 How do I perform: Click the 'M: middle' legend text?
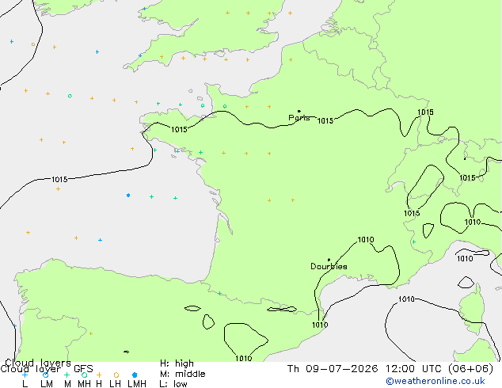click(182, 374)
